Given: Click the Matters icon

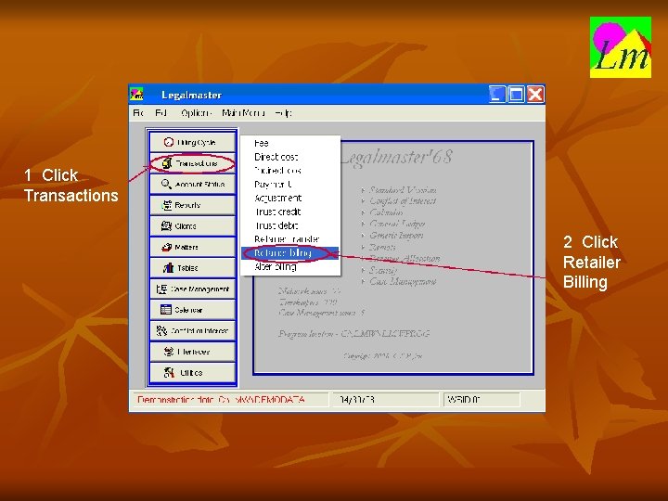Looking at the screenshot, I should pyautogui.click(x=167, y=247).
